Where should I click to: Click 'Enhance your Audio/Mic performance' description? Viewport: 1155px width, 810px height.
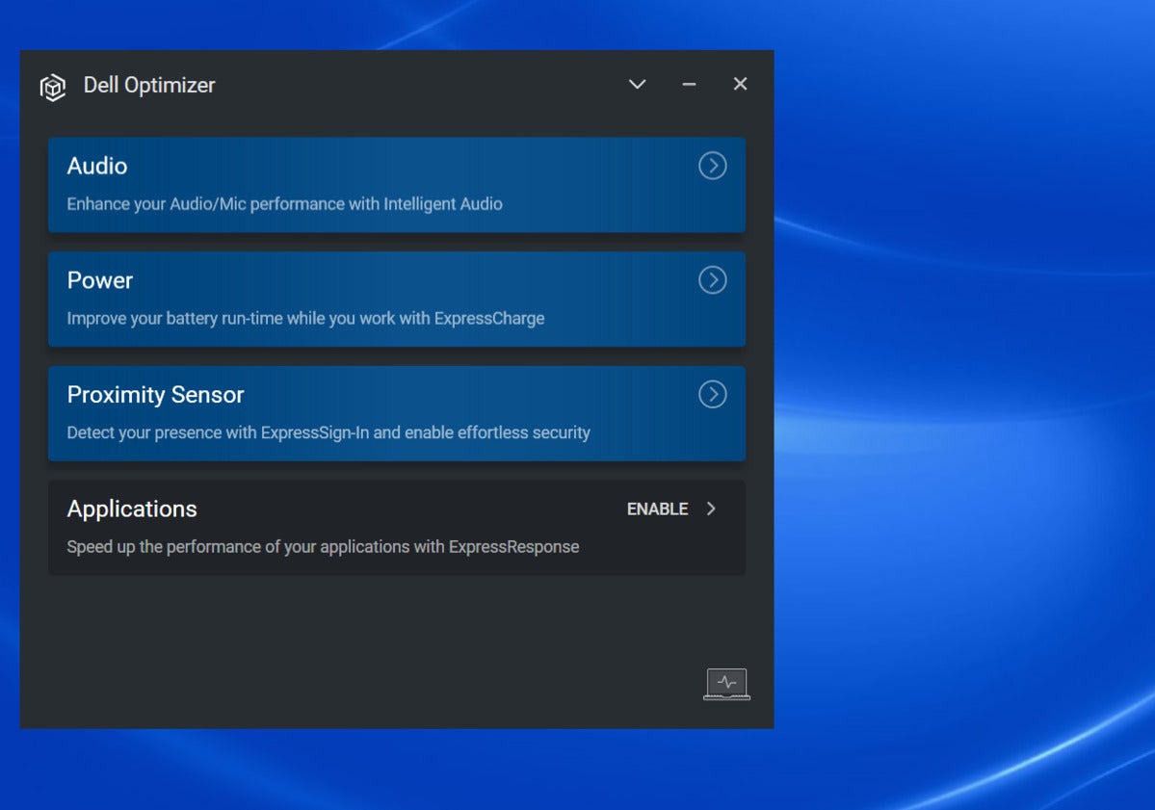click(285, 204)
